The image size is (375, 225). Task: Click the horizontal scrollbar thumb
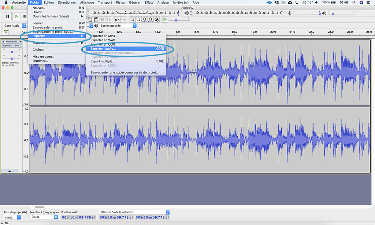[40, 207]
